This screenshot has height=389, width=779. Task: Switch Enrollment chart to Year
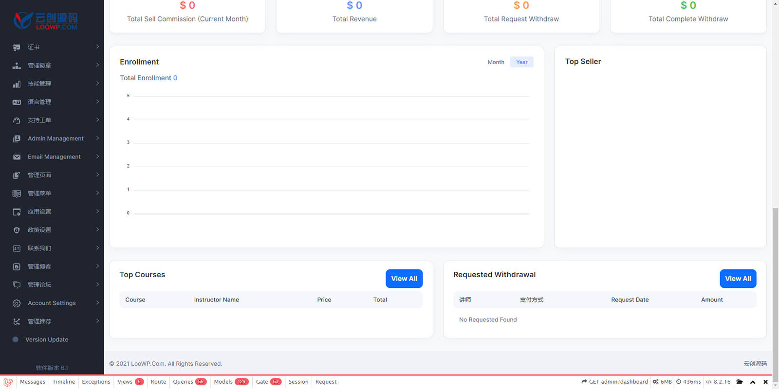coord(522,62)
